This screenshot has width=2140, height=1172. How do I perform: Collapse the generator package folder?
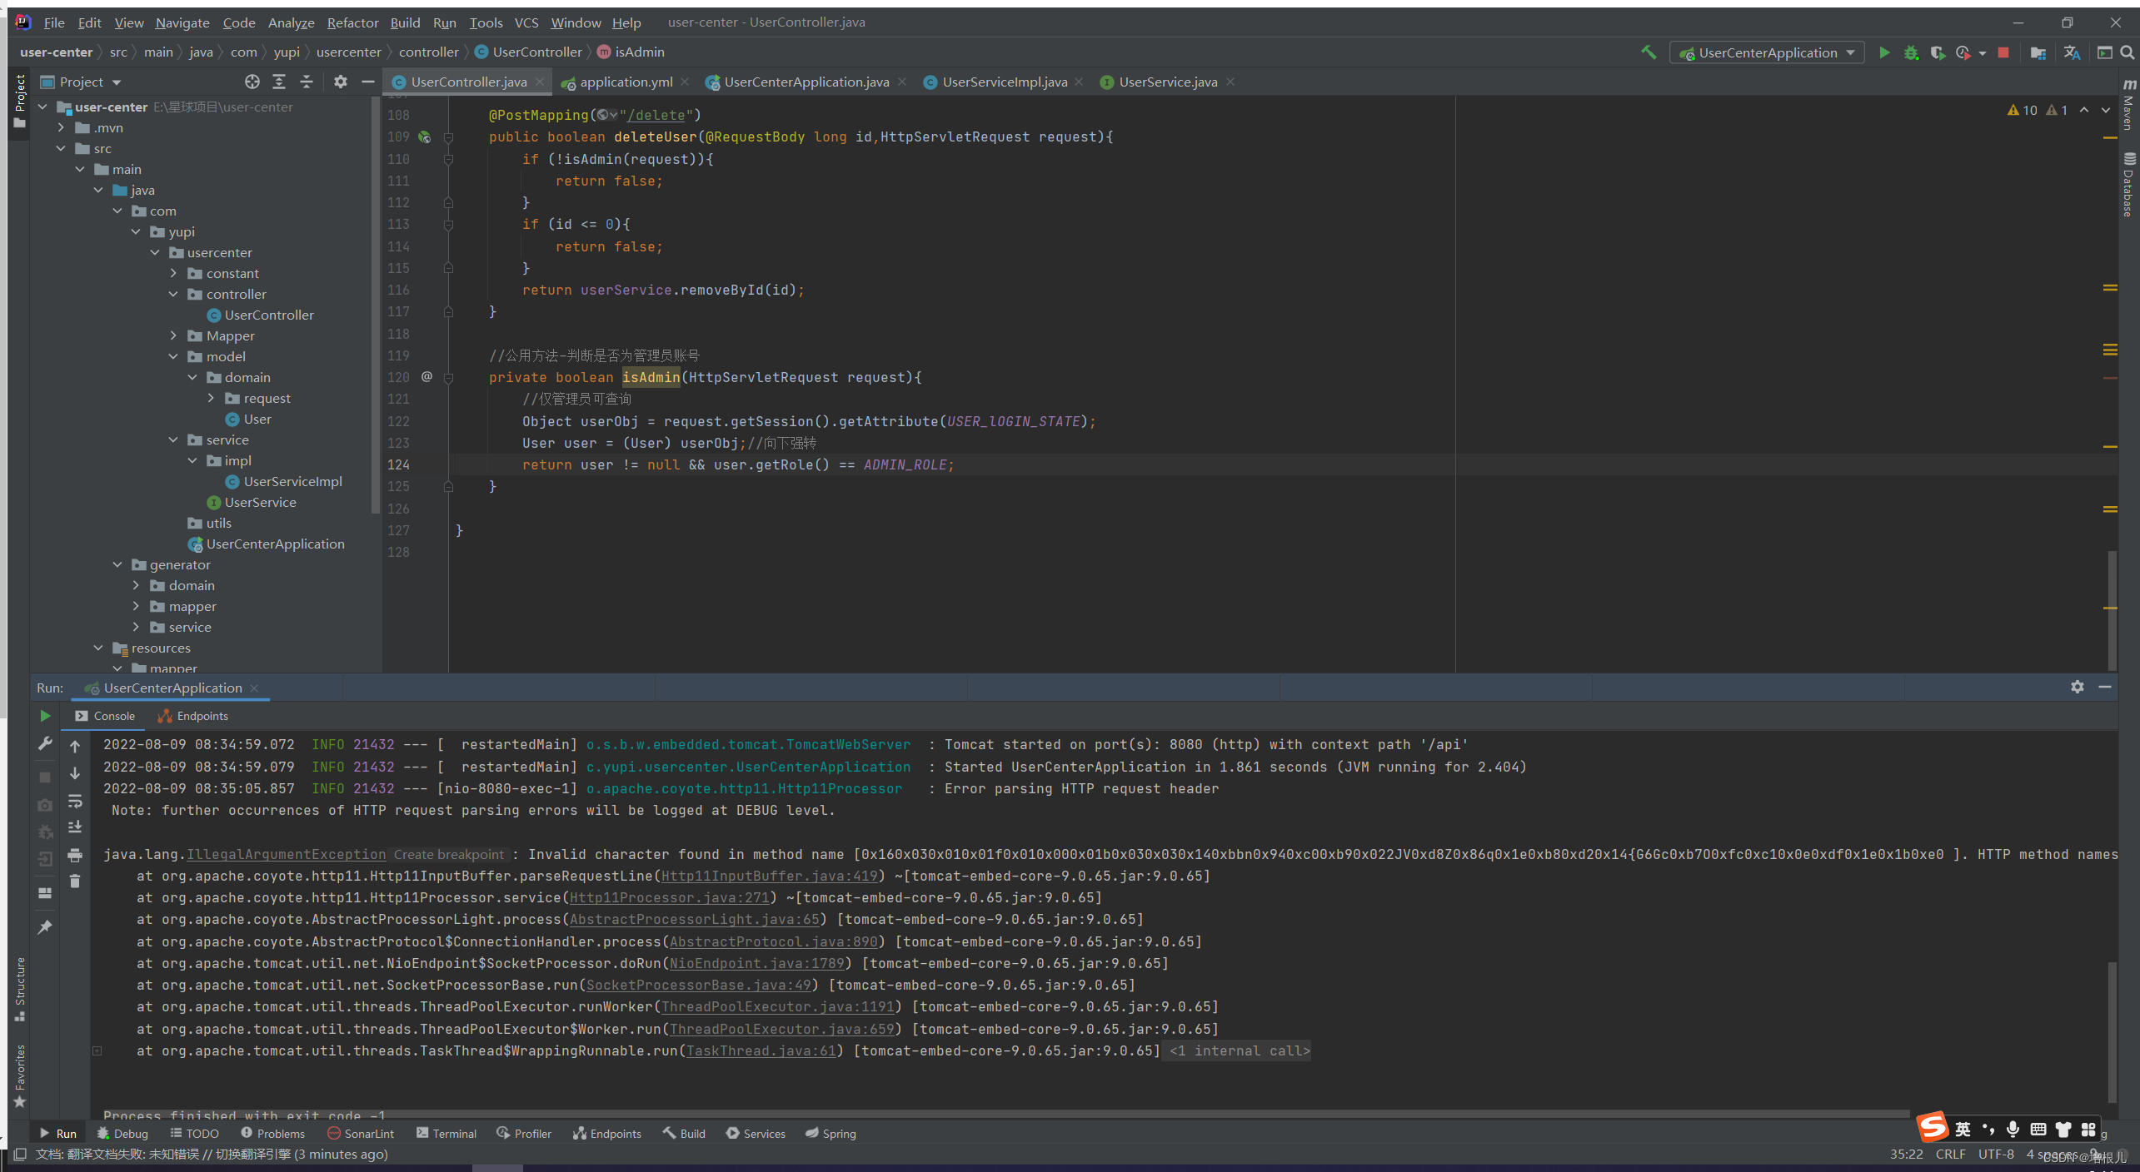pyautogui.click(x=117, y=564)
